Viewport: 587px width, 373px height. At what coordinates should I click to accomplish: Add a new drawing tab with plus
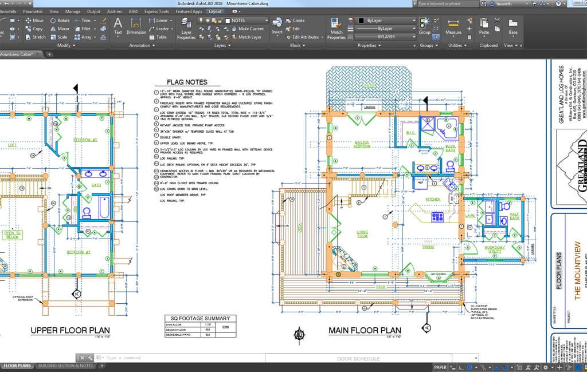49,54
